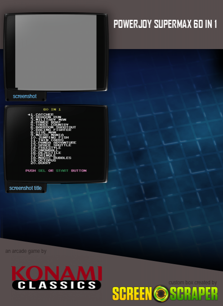Click 'PUSH SEL OR START BUTTON' prompt
This screenshot has width=223, height=306.
(56, 171)
